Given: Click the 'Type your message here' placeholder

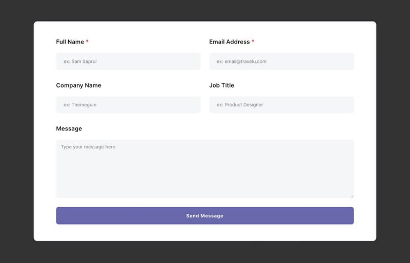Looking at the screenshot, I should pos(88,147).
